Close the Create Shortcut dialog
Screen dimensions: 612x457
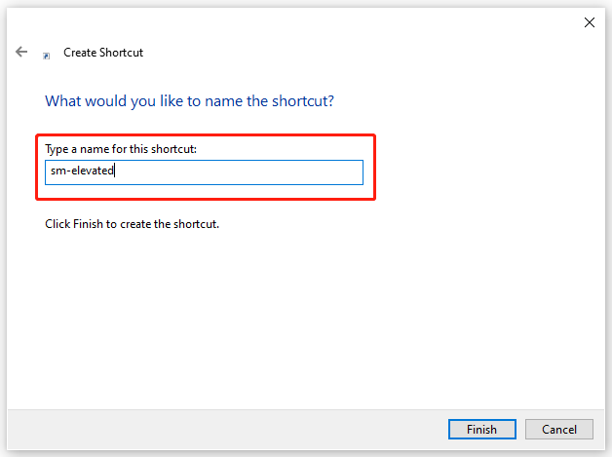coord(589,22)
